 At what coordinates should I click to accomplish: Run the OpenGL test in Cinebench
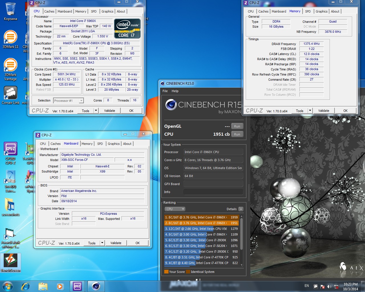pyautogui.click(x=237, y=126)
